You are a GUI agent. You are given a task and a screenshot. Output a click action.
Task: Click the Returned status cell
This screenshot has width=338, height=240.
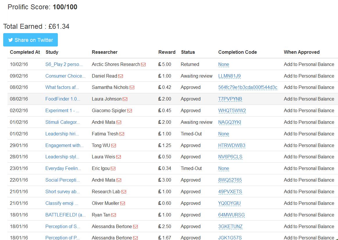[x=190, y=65]
